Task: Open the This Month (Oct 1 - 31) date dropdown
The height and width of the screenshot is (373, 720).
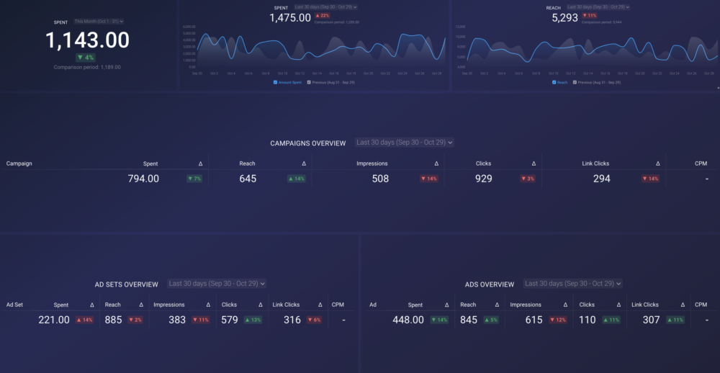Action: coord(99,22)
